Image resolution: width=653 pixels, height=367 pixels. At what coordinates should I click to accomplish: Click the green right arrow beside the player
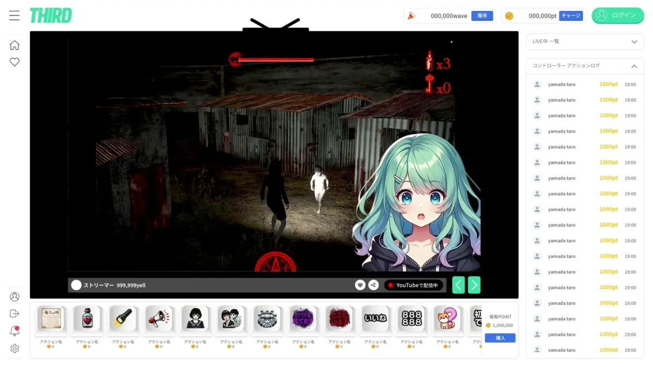pos(473,284)
